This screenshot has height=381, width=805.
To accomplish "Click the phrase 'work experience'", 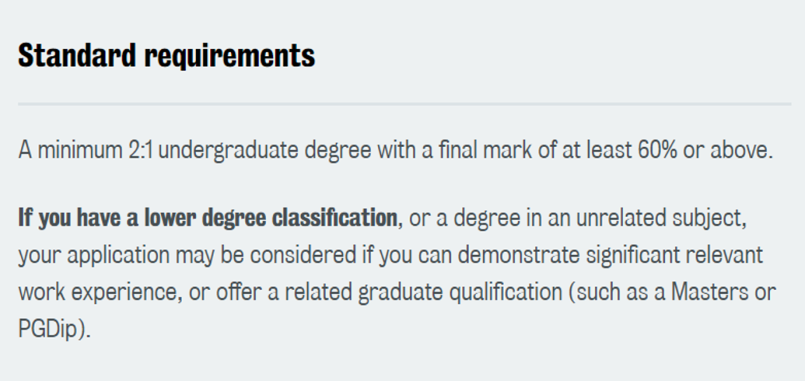I will pyautogui.click(x=101, y=294).
